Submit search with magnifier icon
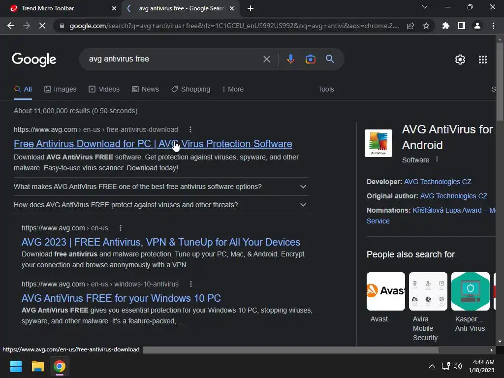 pos(330,59)
